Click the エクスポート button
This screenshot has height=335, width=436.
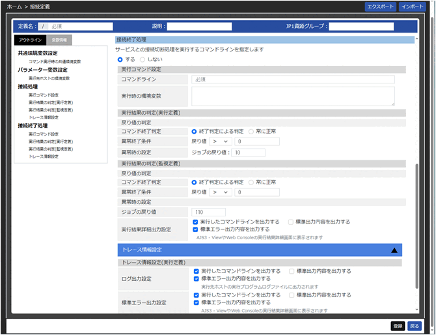[380, 7]
